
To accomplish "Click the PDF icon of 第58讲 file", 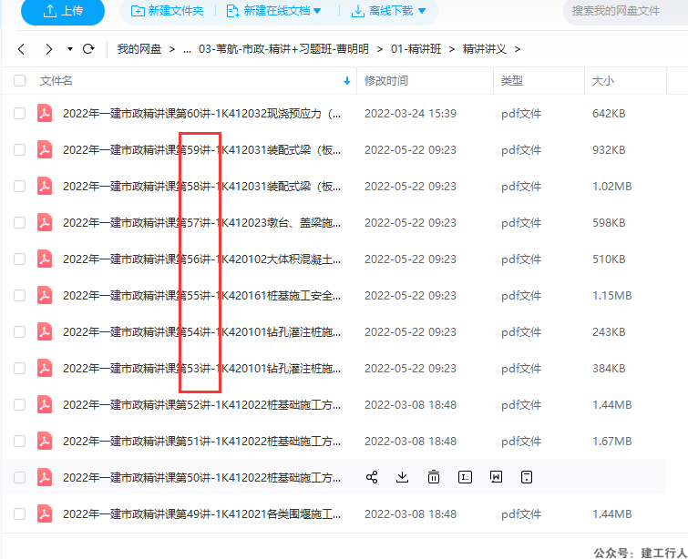I will click(x=45, y=186).
